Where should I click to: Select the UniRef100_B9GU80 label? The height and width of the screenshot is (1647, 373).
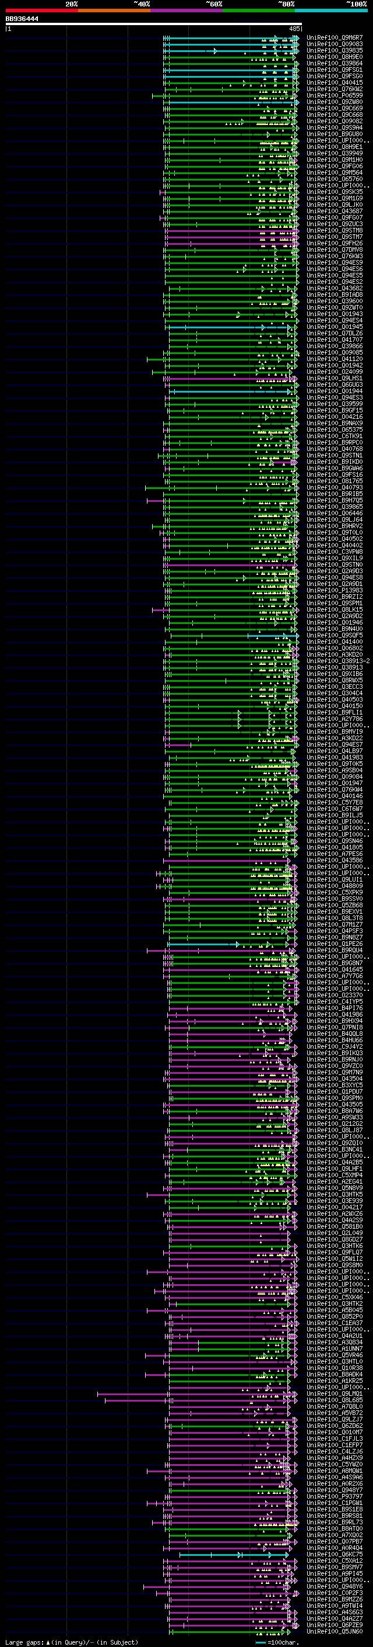coord(335,134)
